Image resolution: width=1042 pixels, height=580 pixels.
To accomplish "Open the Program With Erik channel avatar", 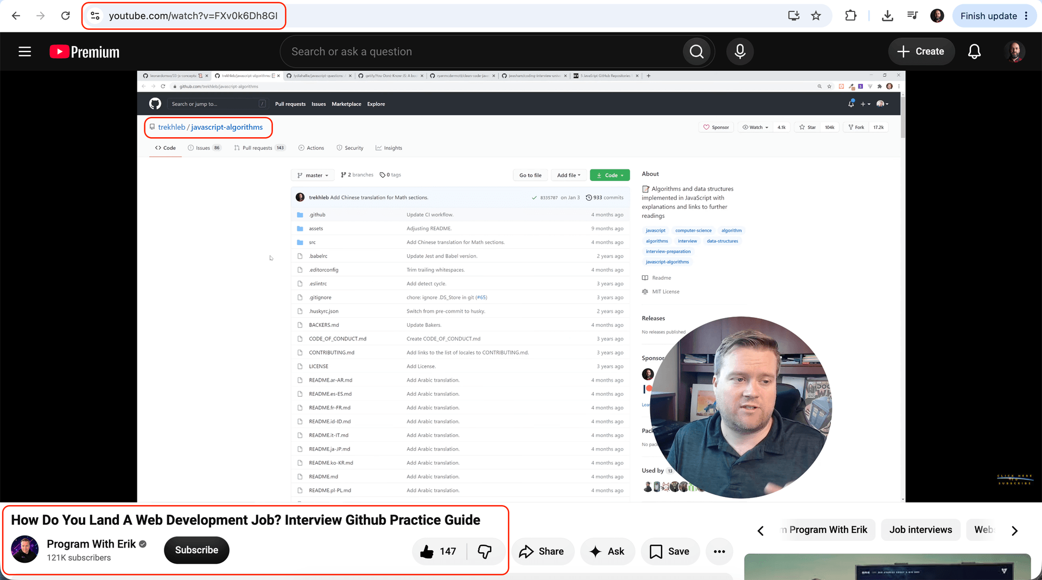I will coord(25,549).
